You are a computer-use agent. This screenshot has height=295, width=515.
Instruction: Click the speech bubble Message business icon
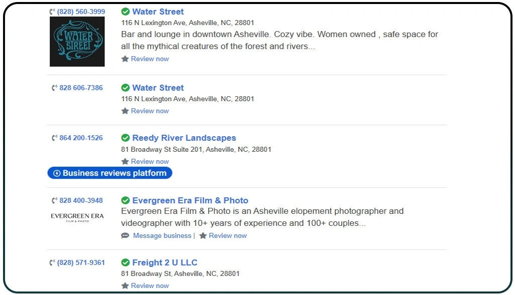click(125, 236)
